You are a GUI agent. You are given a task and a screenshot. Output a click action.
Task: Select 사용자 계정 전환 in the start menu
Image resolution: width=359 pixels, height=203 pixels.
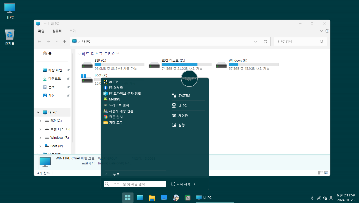119,111
